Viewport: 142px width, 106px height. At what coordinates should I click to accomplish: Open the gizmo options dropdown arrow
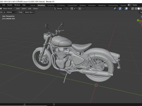[123, 9]
